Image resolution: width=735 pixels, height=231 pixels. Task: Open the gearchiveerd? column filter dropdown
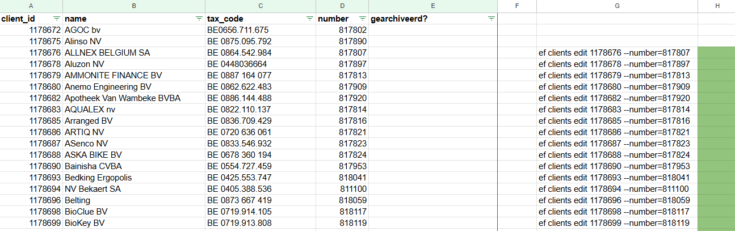(x=491, y=19)
